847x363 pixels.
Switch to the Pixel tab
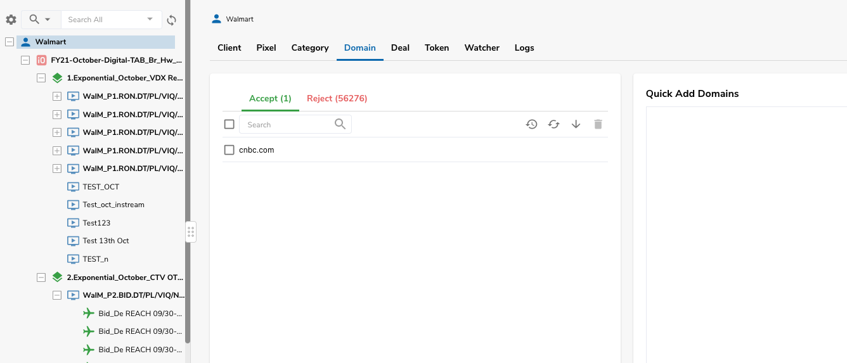tap(266, 48)
